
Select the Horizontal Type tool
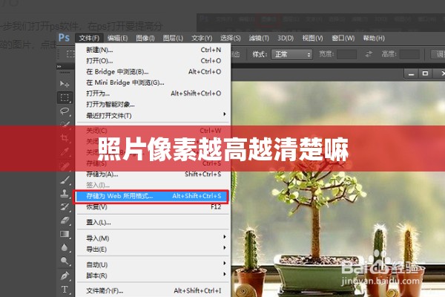[65, 290]
